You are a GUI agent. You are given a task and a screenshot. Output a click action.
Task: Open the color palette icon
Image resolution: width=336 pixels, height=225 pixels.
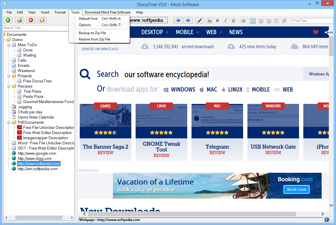(243, 21)
